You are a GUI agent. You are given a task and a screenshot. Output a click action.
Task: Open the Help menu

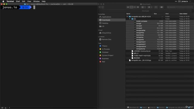coord(44,1)
